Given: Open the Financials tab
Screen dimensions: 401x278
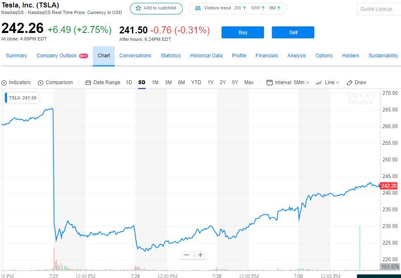Looking at the screenshot, I should [267, 56].
